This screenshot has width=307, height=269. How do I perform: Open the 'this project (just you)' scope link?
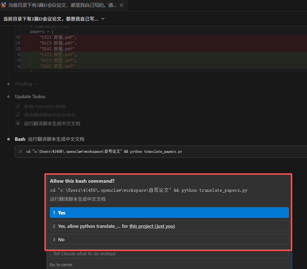coord(152,226)
